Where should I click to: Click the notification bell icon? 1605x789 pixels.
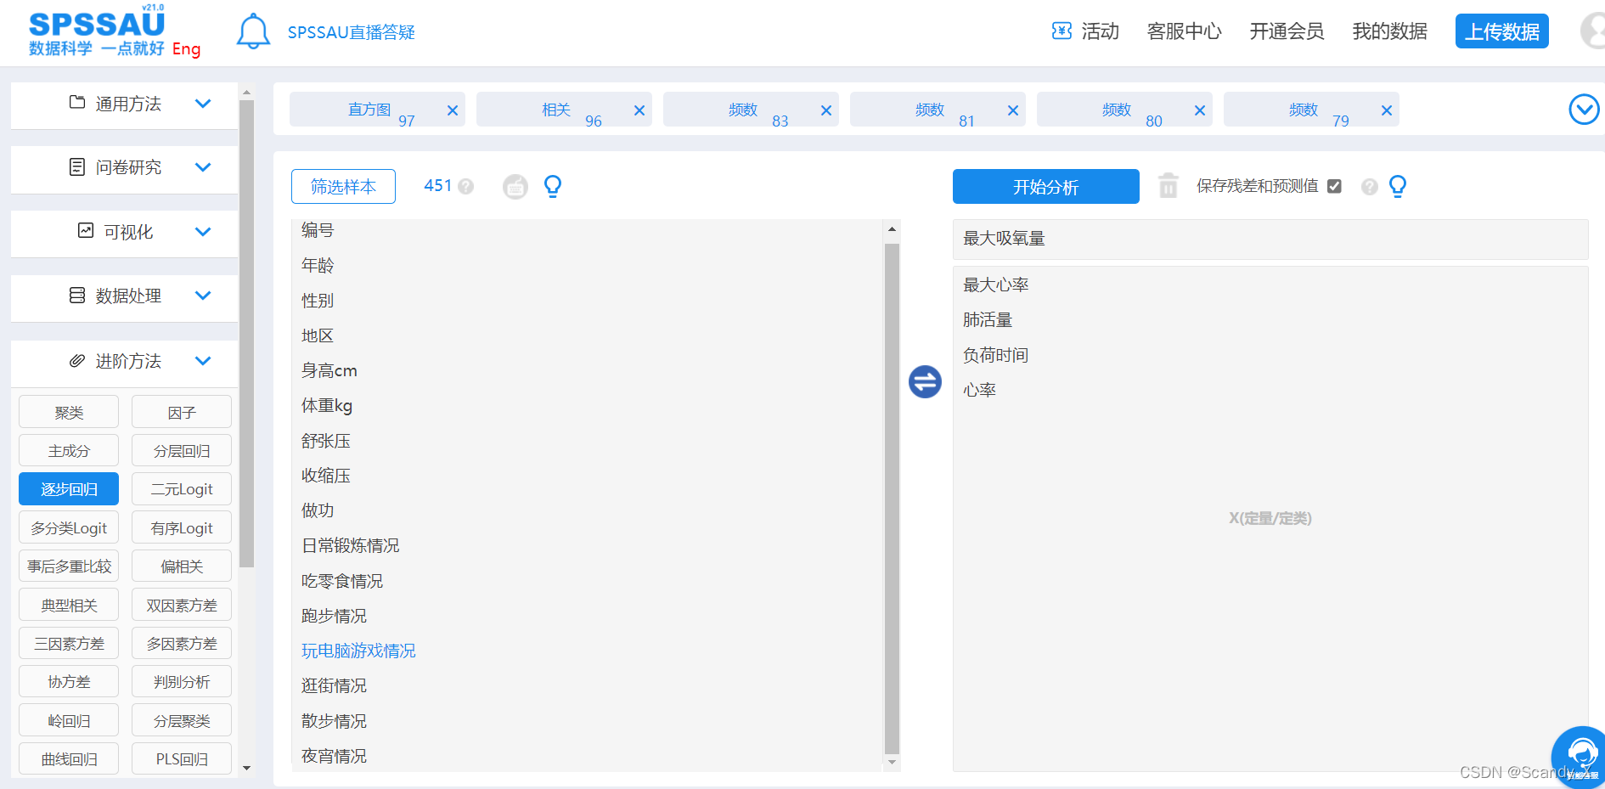[253, 31]
